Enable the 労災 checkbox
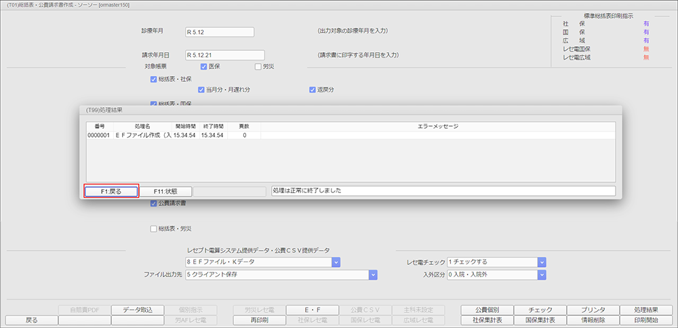The image size is (678, 328). (x=258, y=66)
